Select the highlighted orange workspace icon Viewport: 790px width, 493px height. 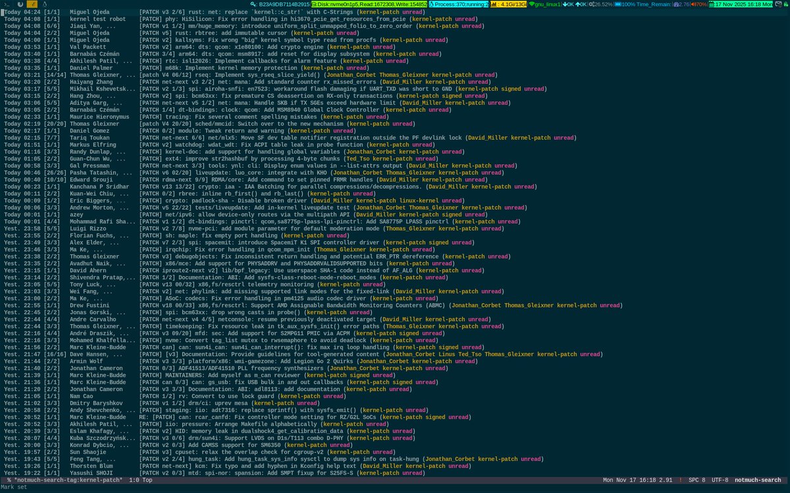tap(32, 4)
